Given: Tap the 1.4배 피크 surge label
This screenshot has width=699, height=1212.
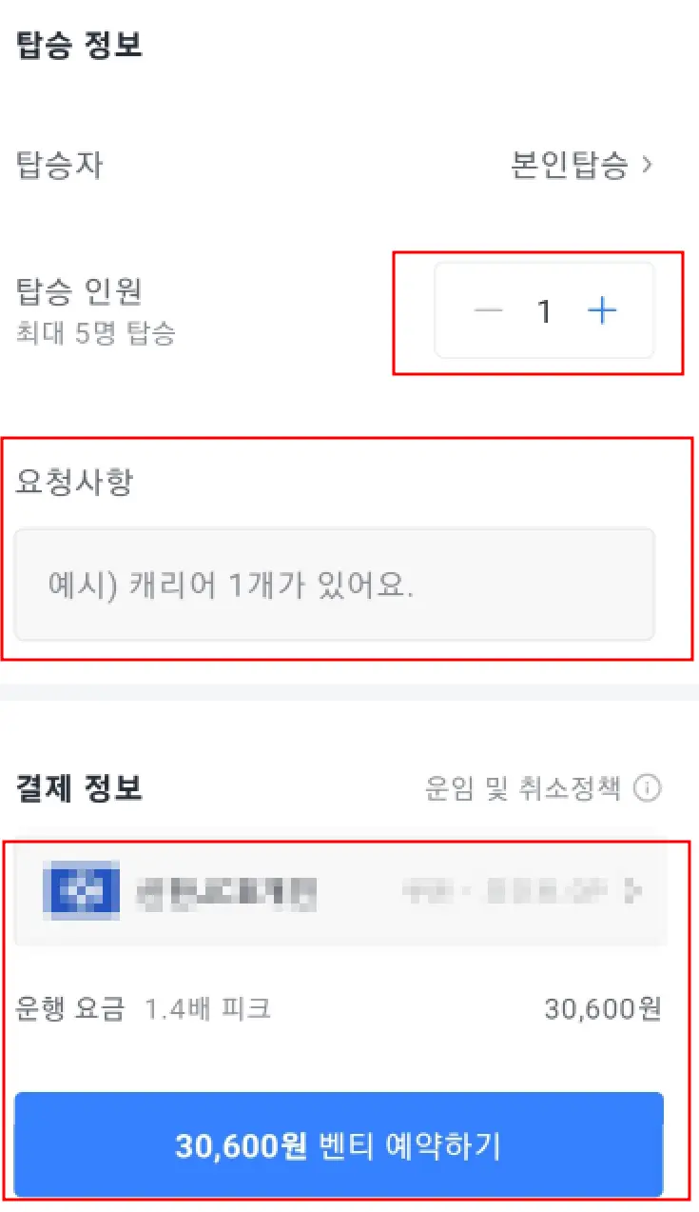Looking at the screenshot, I should 208,1008.
